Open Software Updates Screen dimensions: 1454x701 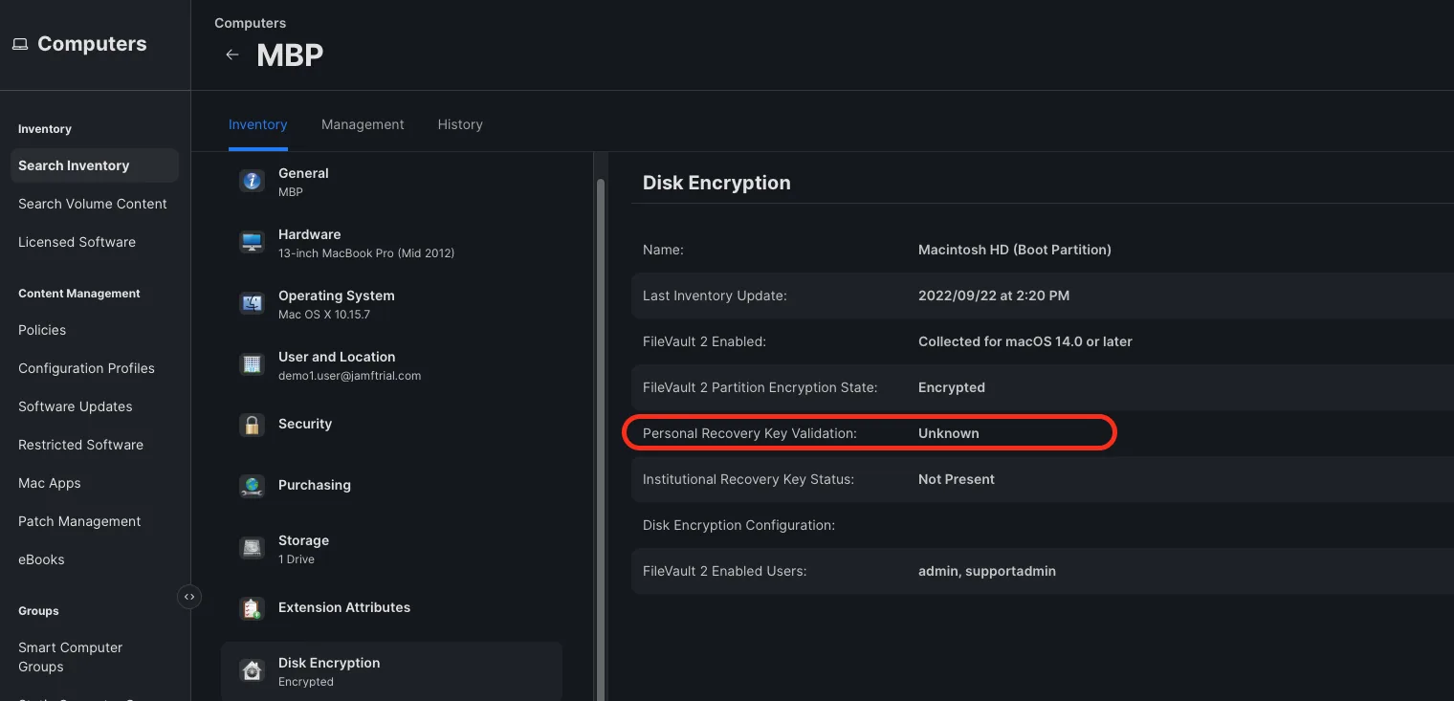pos(76,406)
